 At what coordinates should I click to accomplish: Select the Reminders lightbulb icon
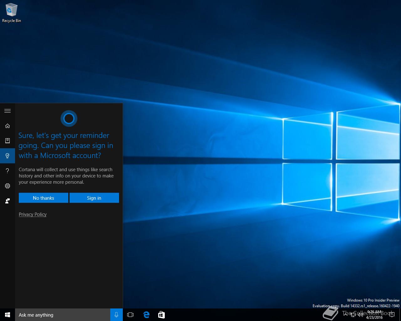pyautogui.click(x=8, y=156)
